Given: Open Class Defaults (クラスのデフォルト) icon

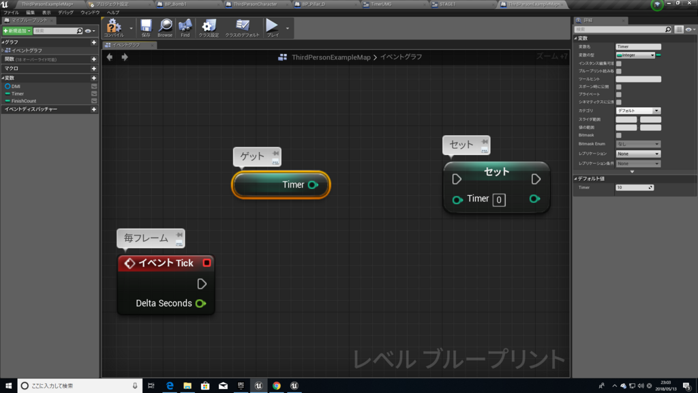Looking at the screenshot, I should pos(242,25).
